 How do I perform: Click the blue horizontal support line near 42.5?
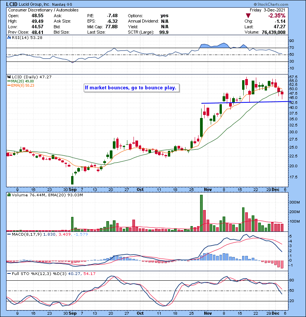246,102
